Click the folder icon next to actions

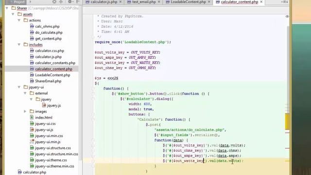coord(26,20)
